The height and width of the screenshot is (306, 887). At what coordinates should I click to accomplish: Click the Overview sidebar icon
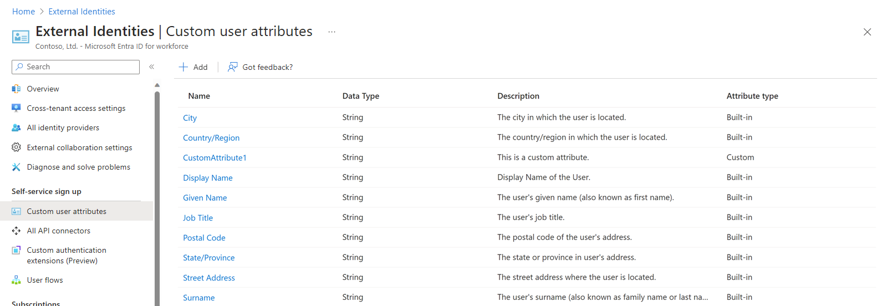16,89
